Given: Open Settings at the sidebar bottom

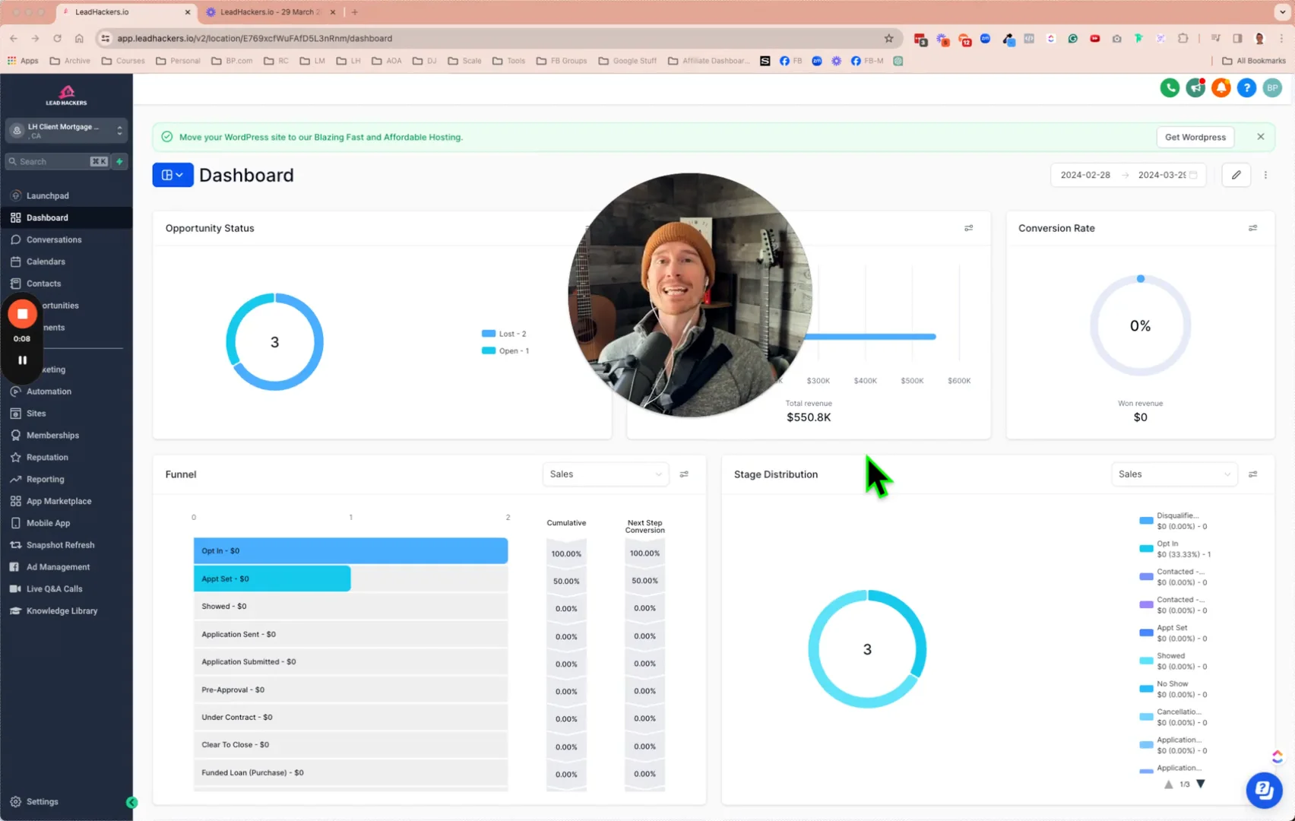Looking at the screenshot, I should 42,802.
